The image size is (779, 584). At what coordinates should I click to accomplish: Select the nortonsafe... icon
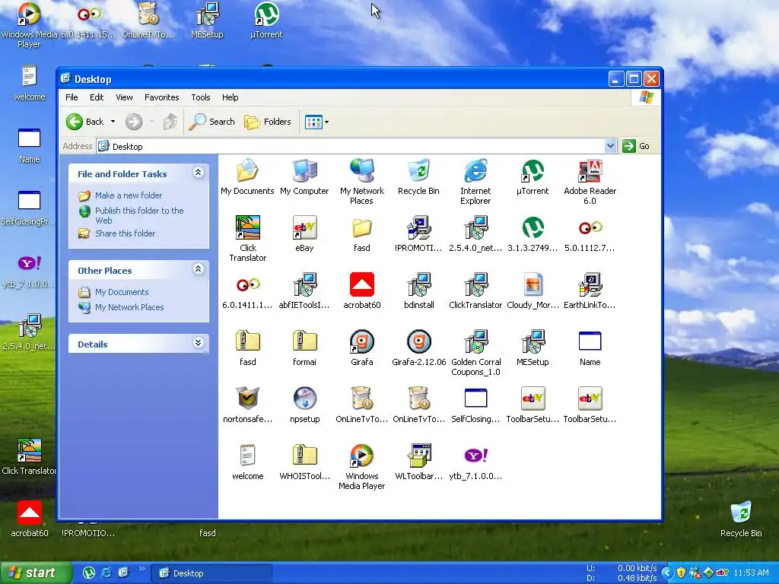click(x=247, y=398)
